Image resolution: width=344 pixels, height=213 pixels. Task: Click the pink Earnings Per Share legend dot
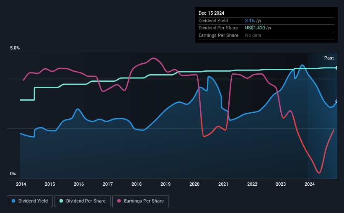119,201
